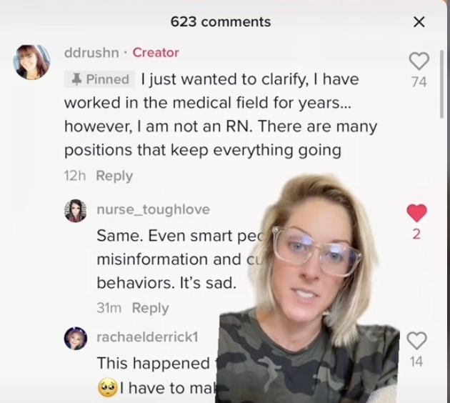
Task: Open rachaelderrick1's avatar
Action: [76, 339]
